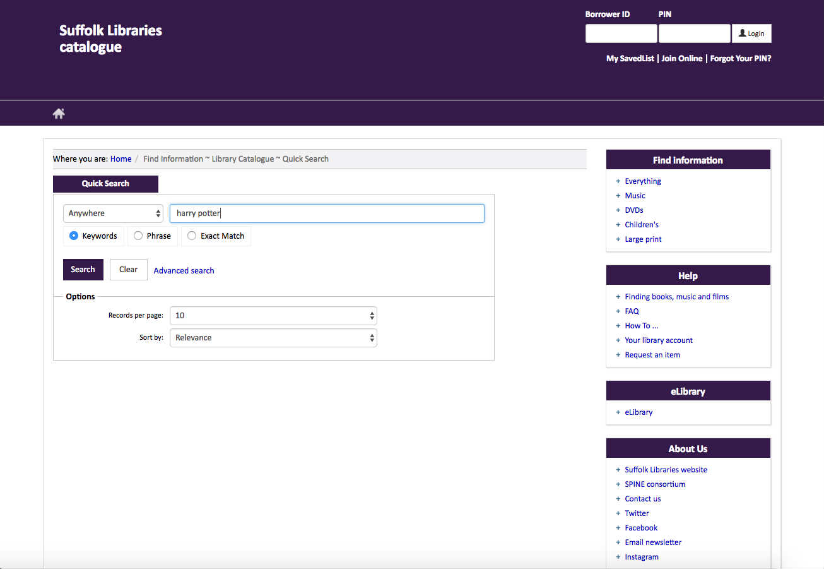Click the eLibrary panel header
The height and width of the screenshot is (569, 824).
tap(688, 392)
